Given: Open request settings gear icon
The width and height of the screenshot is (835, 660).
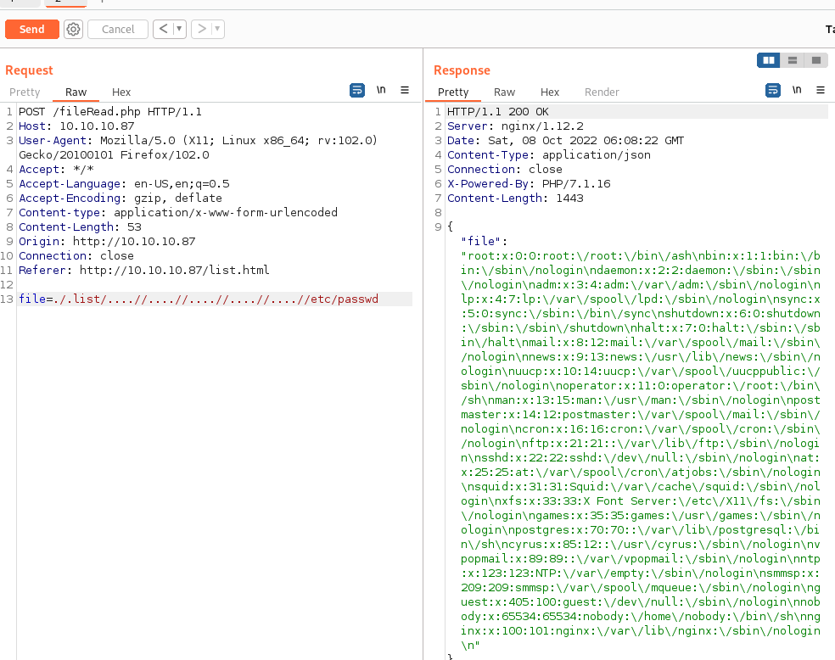Looking at the screenshot, I should (74, 30).
